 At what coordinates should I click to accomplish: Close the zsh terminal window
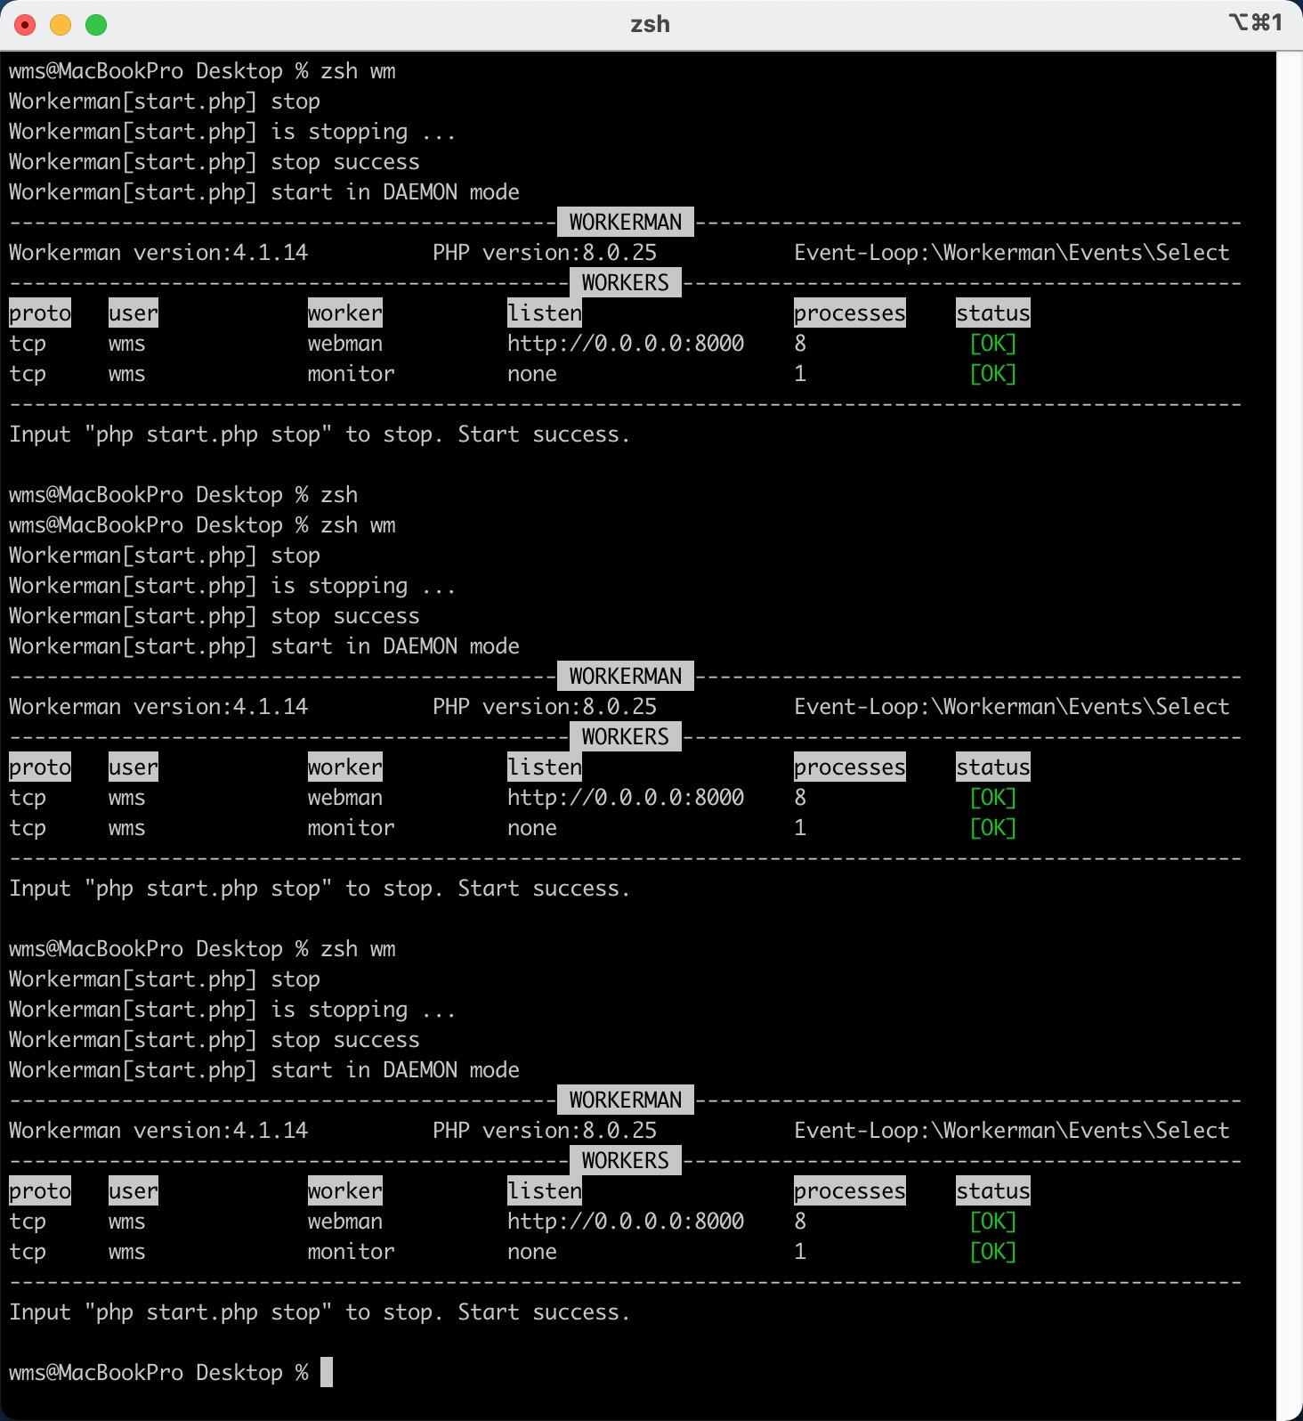point(25,25)
